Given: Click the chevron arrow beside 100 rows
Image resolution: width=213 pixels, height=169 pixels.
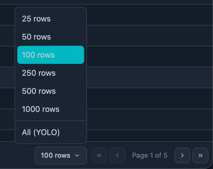Looking at the screenshot, I should pyautogui.click(x=77, y=155).
